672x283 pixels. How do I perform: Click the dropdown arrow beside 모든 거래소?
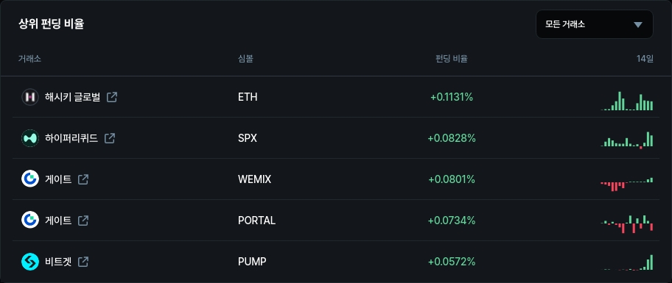pyautogui.click(x=638, y=25)
